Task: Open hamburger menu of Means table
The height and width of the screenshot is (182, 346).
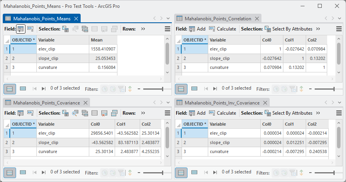Action: click(x=168, y=29)
